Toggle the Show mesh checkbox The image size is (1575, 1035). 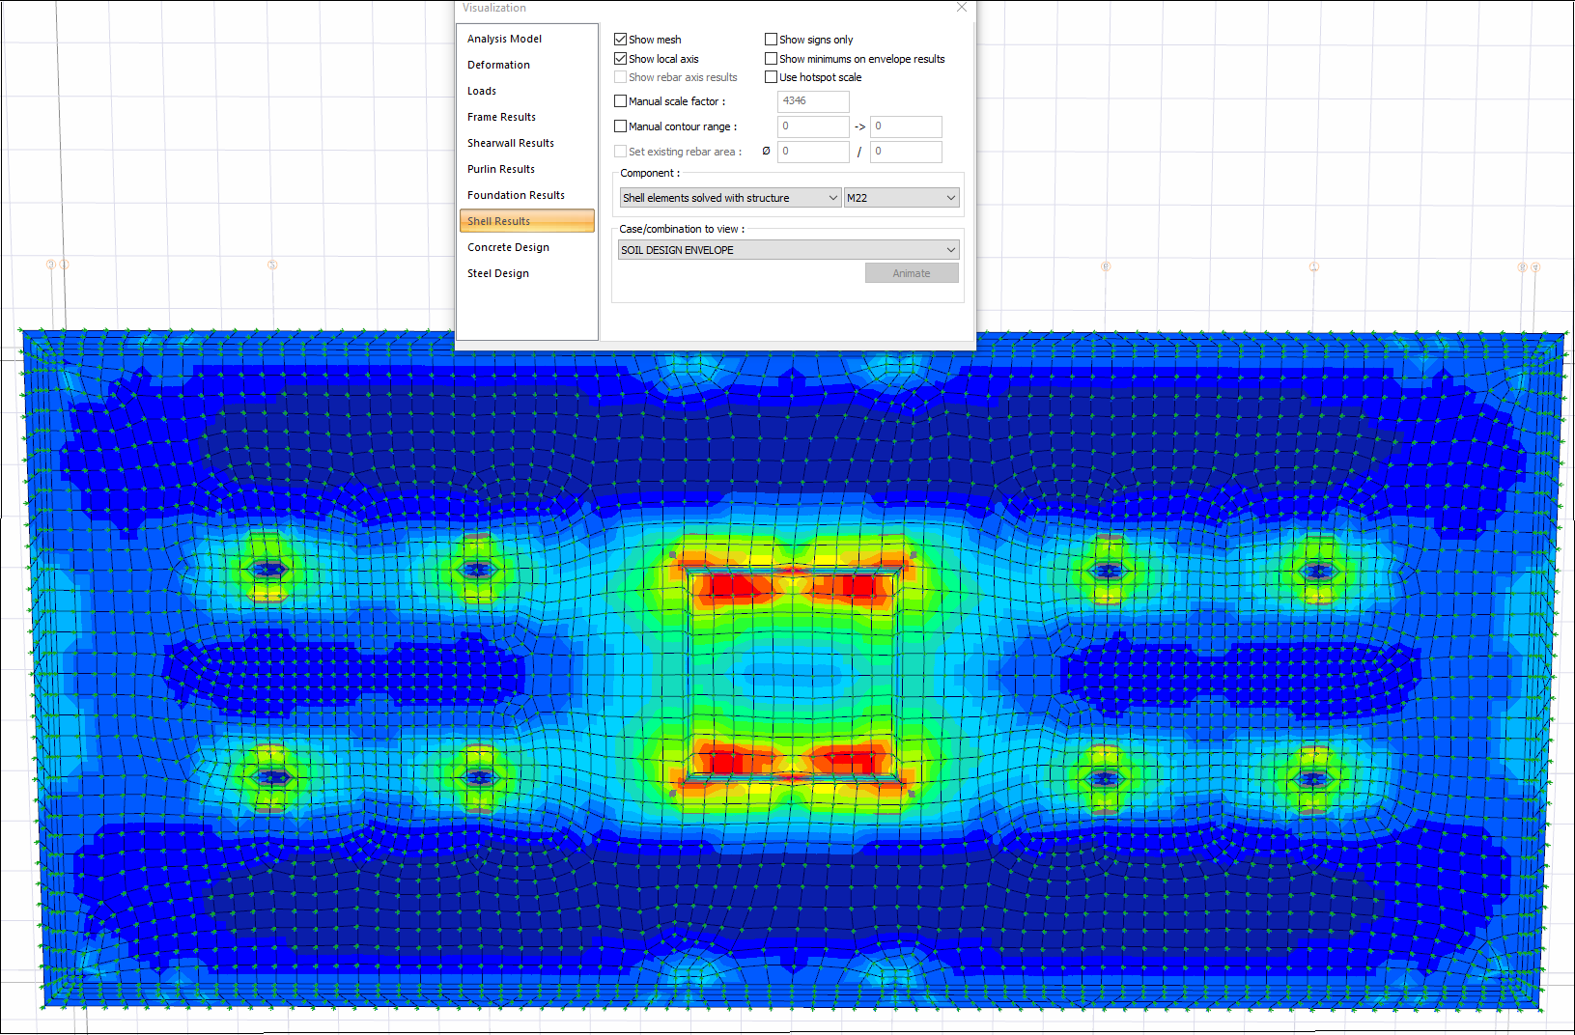[x=621, y=40]
